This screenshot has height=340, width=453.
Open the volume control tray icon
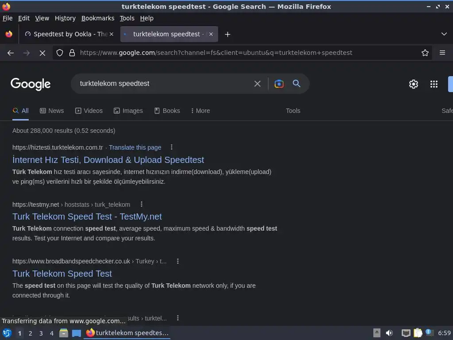pyautogui.click(x=389, y=333)
